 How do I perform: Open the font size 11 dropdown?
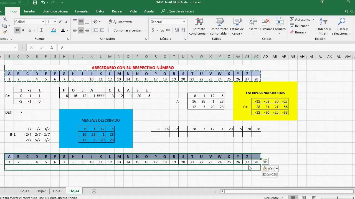55,22
